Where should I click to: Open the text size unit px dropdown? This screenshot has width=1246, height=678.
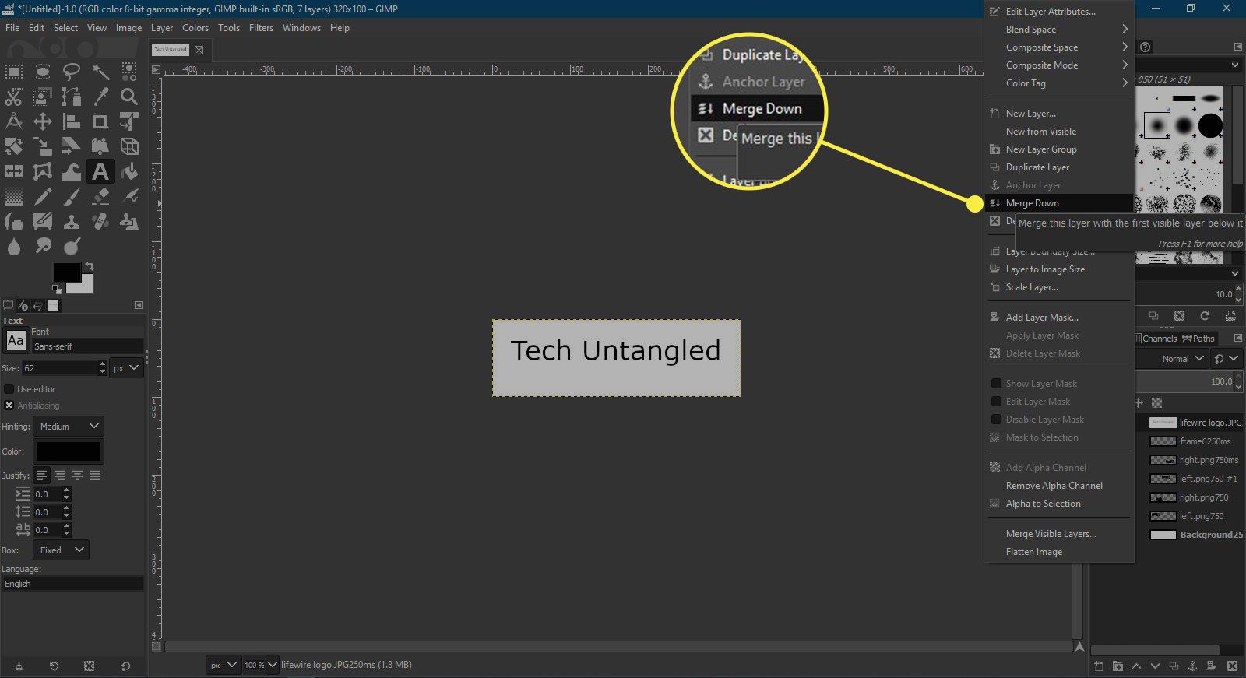[x=126, y=368]
